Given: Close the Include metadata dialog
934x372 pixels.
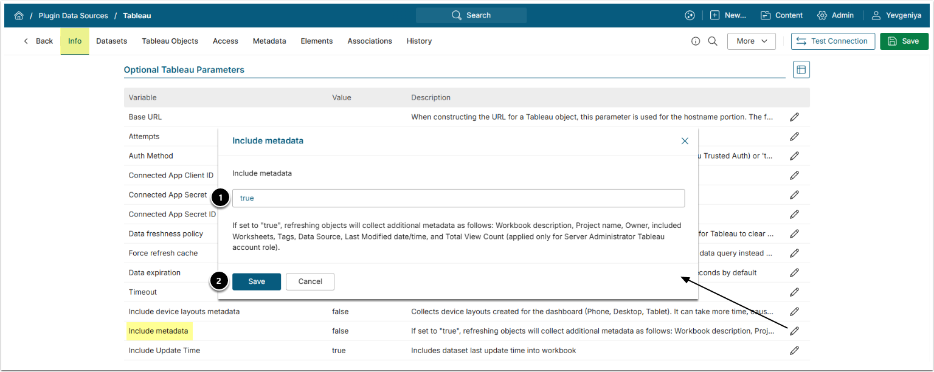Looking at the screenshot, I should [685, 141].
